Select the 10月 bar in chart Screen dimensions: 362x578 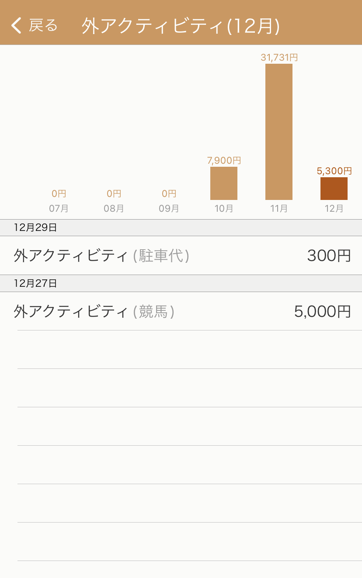224,183
